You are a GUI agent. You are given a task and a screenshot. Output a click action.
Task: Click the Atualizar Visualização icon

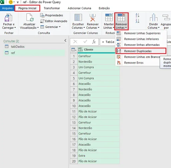point(30,18)
